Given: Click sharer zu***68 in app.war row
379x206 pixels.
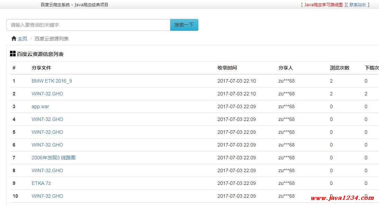Looking at the screenshot, I should (287, 106).
